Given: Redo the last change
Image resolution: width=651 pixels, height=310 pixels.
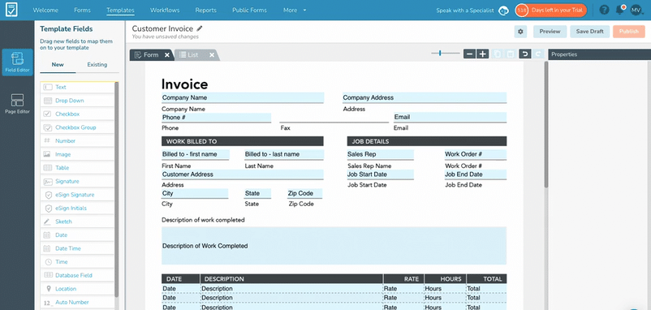Looking at the screenshot, I should [x=538, y=54].
